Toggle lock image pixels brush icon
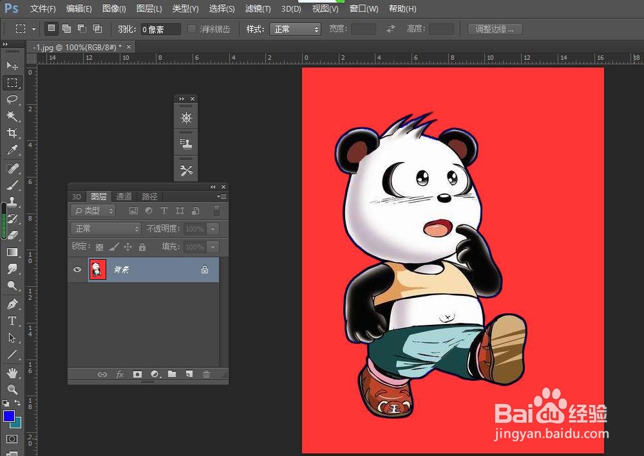This screenshot has width=644, height=456. pos(114,247)
